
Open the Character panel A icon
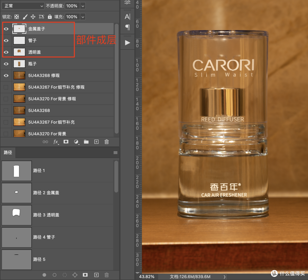pos(127,17)
